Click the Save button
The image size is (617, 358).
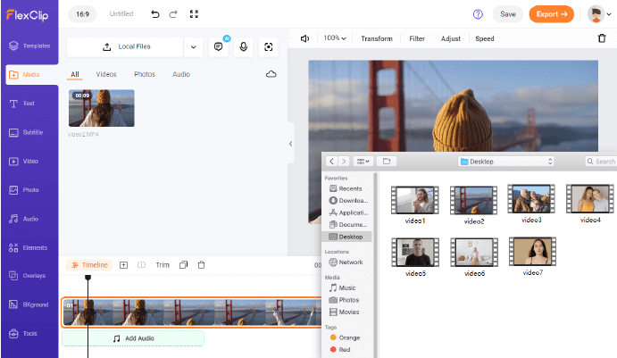(507, 14)
